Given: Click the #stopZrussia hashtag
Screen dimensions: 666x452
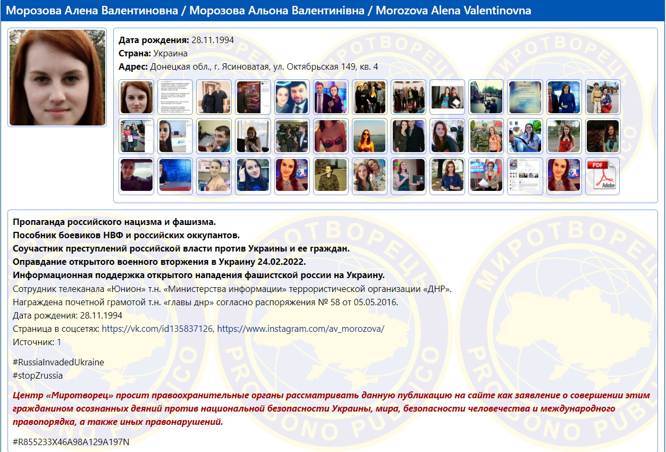Looking at the screenshot, I should [38, 375].
